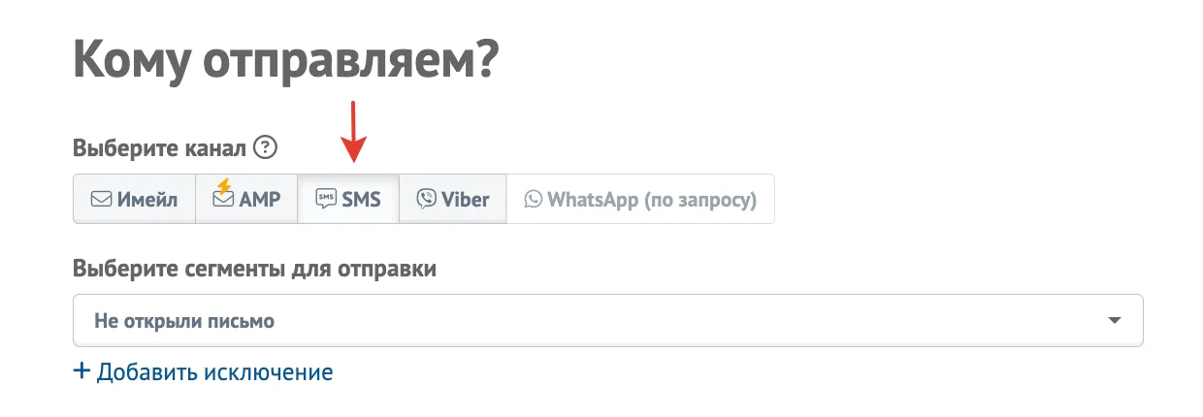Click the empty middle of segment field
Image resolution: width=1203 pixels, height=417 pixels.
tap(679, 321)
